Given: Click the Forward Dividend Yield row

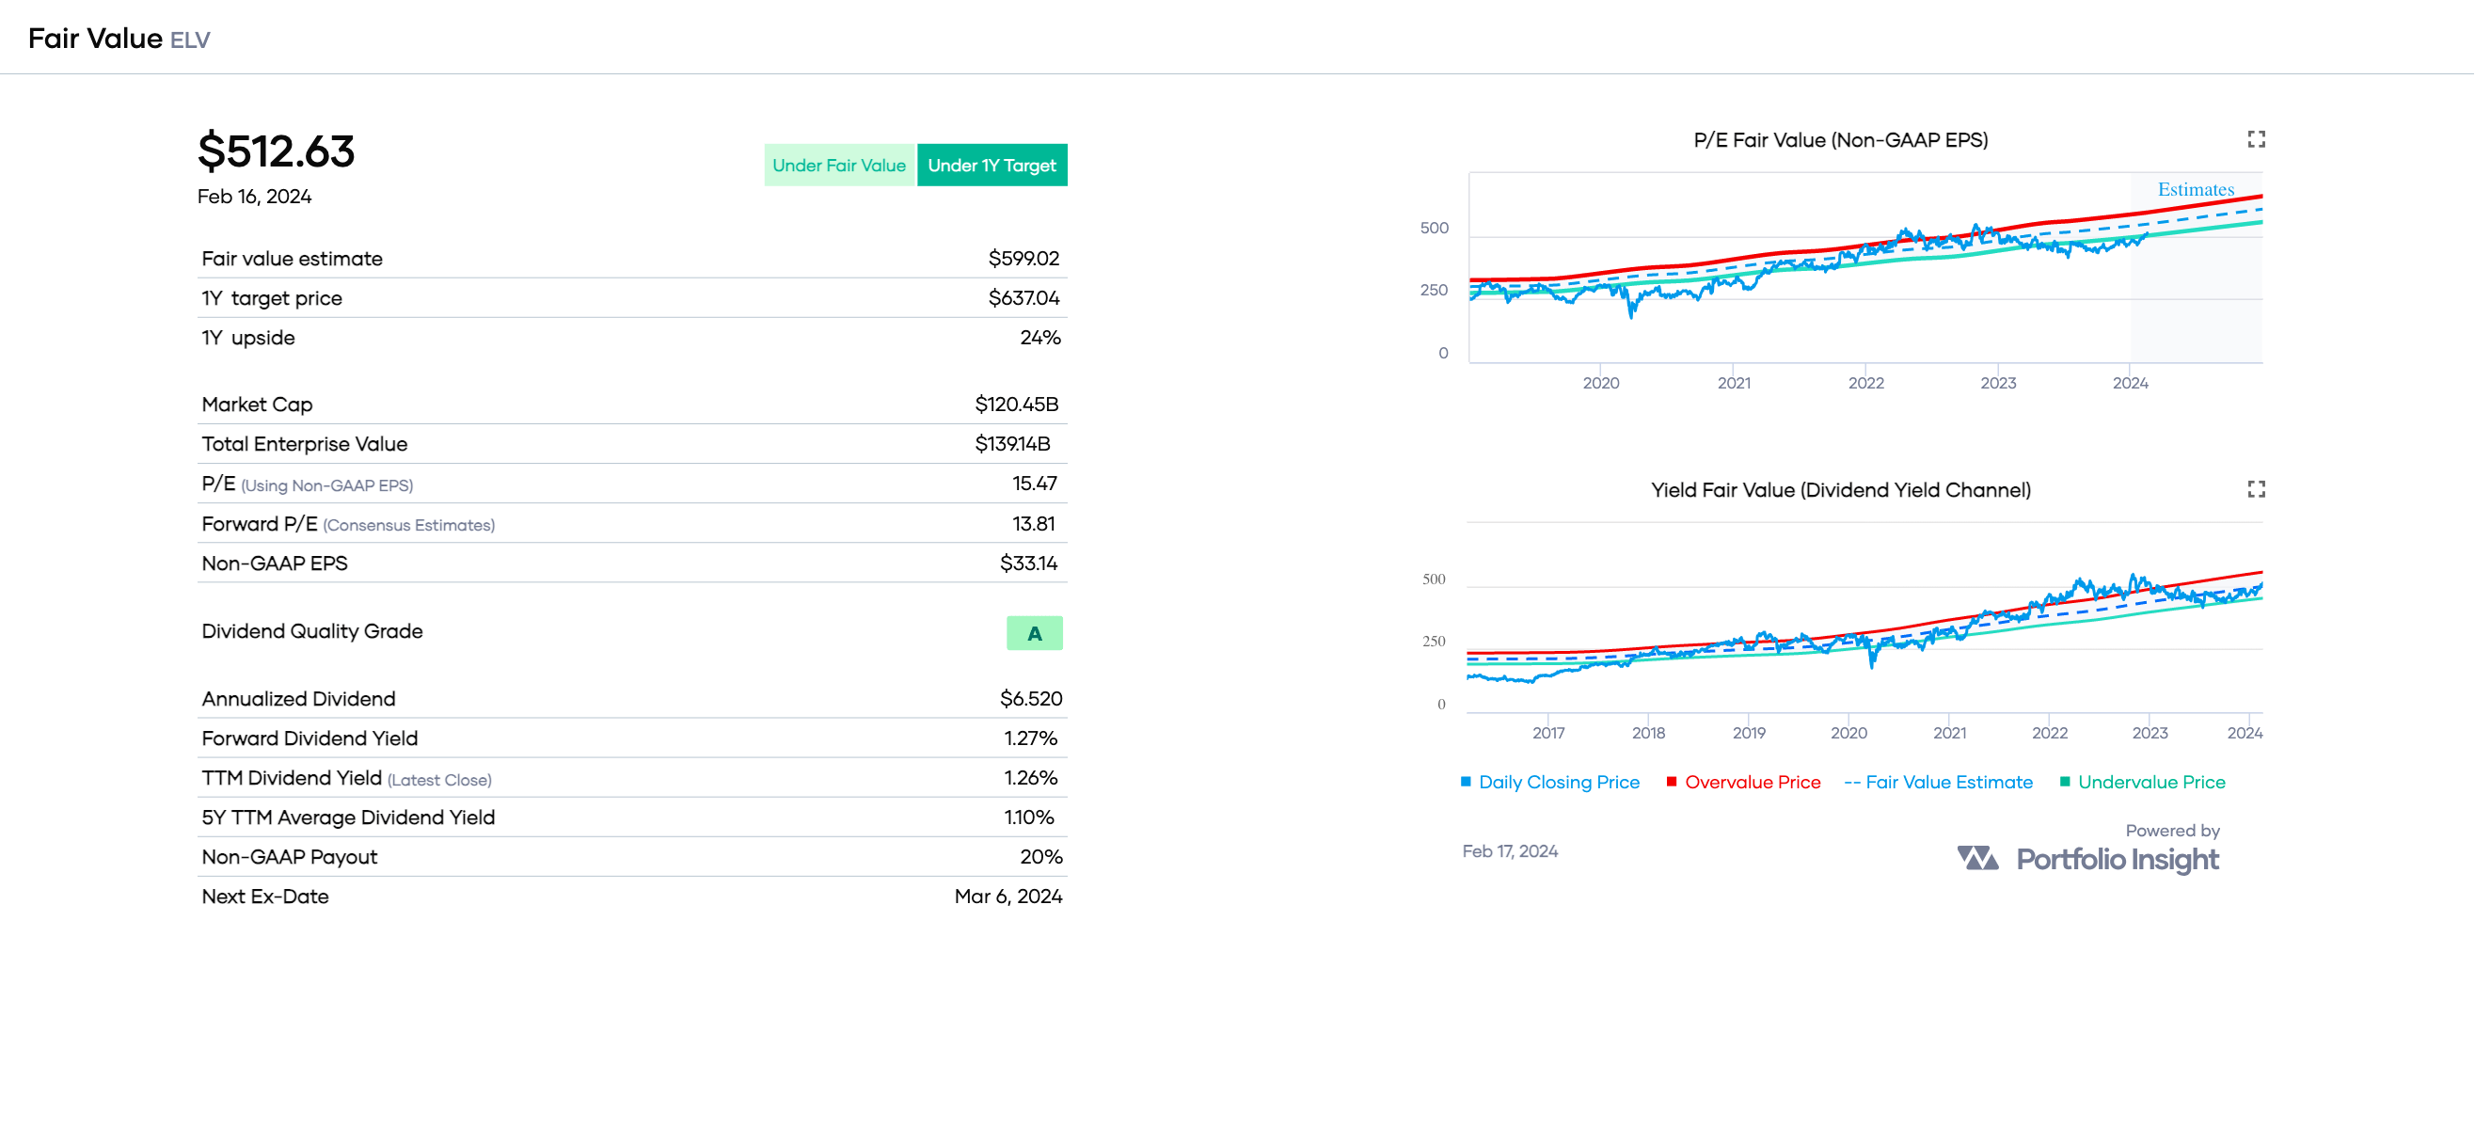Looking at the screenshot, I should 630,738.
